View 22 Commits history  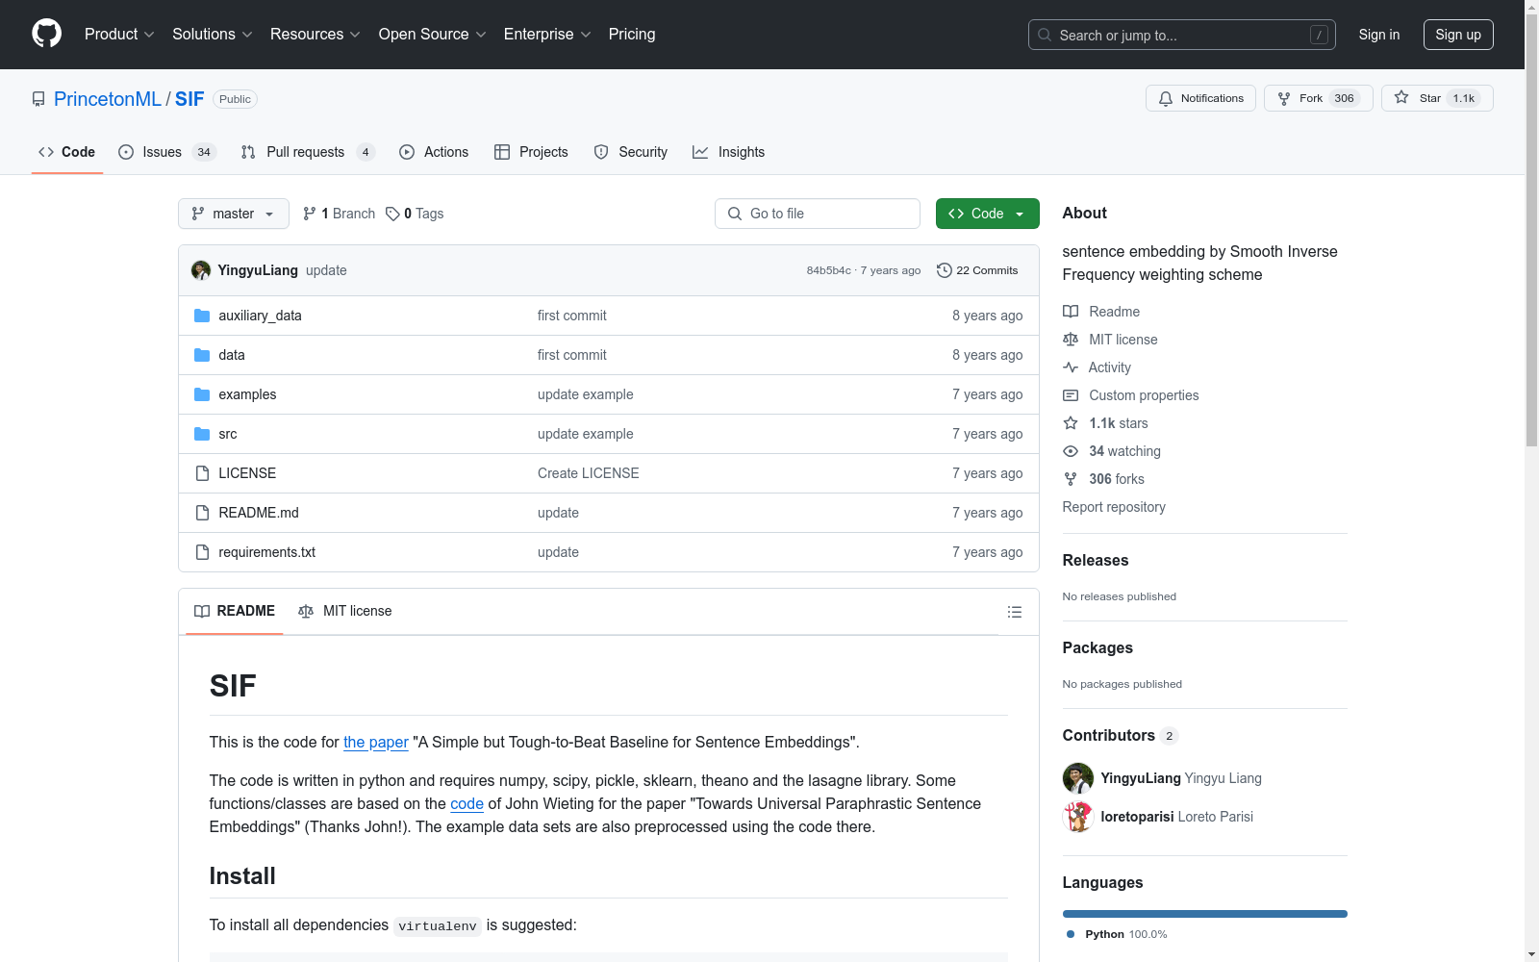(x=977, y=270)
